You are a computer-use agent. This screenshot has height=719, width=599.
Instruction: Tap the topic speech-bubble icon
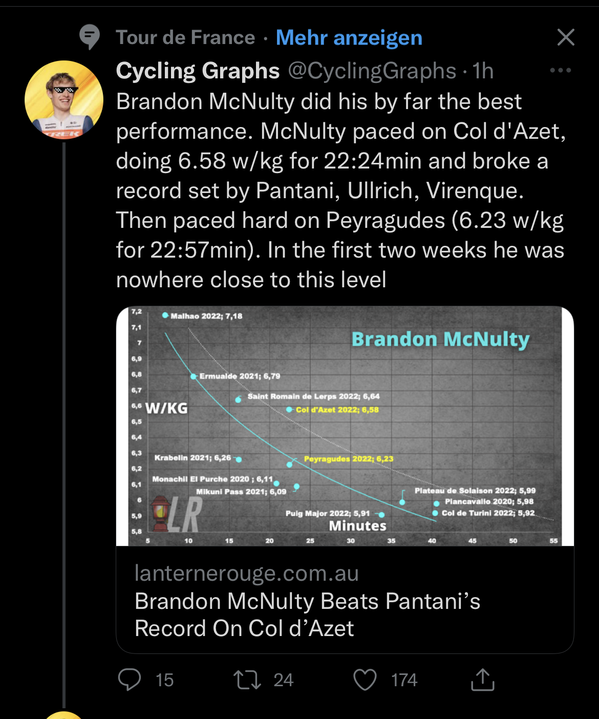click(90, 37)
